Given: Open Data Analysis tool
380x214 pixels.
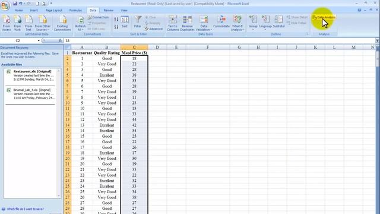Looking at the screenshot, I should pyautogui.click(x=324, y=17).
